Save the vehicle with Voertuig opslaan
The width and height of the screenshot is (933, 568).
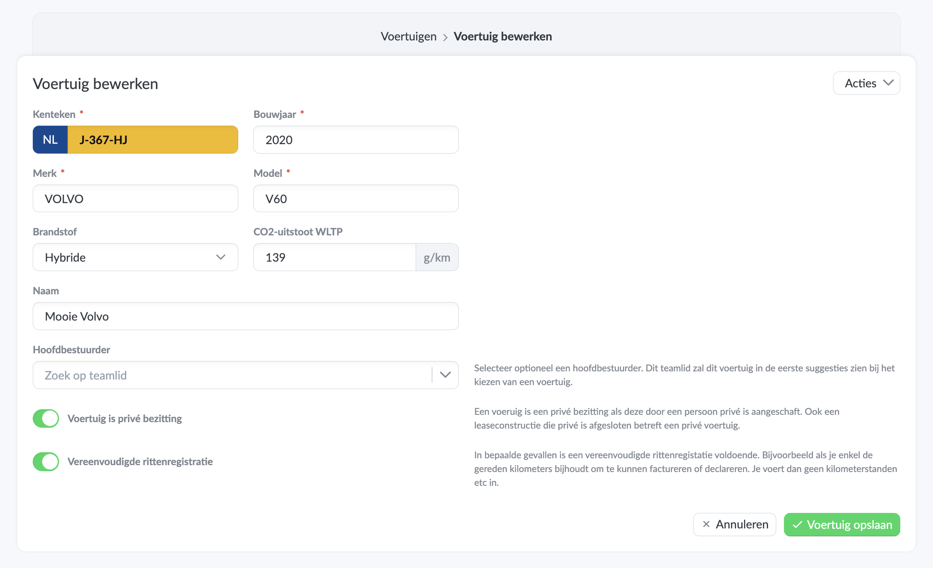pos(841,525)
